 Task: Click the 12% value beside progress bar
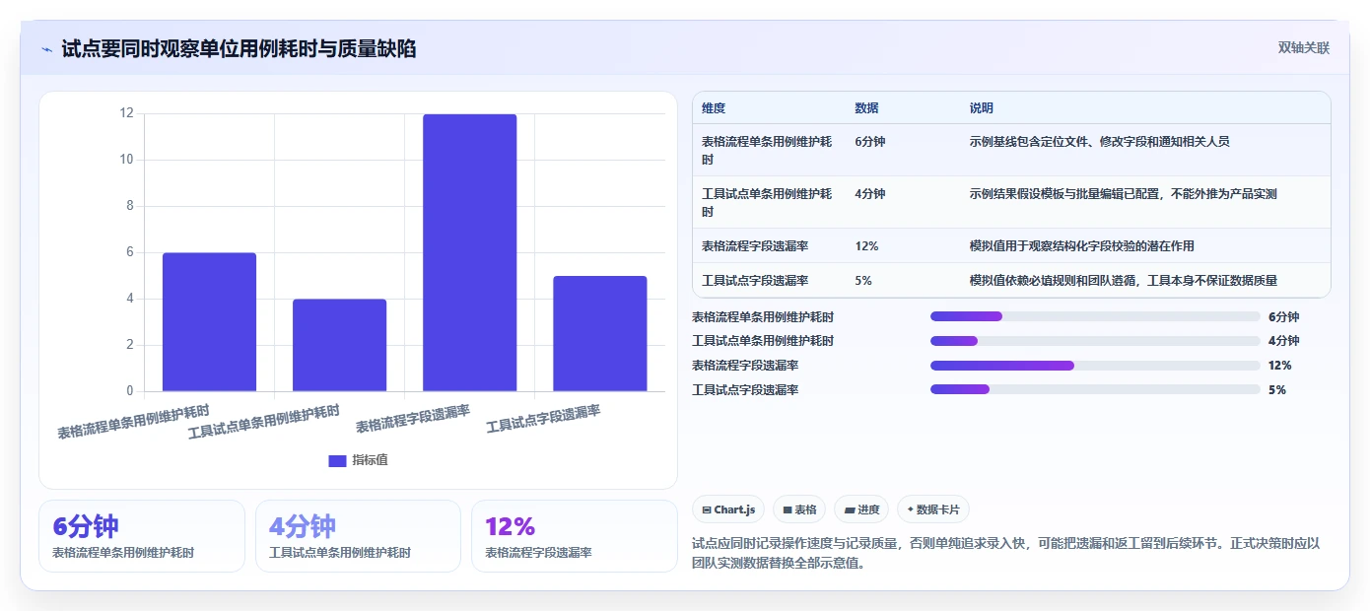coord(1279,366)
